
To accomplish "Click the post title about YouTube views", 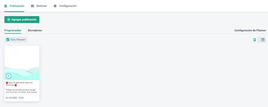I will [x=19, y=84].
